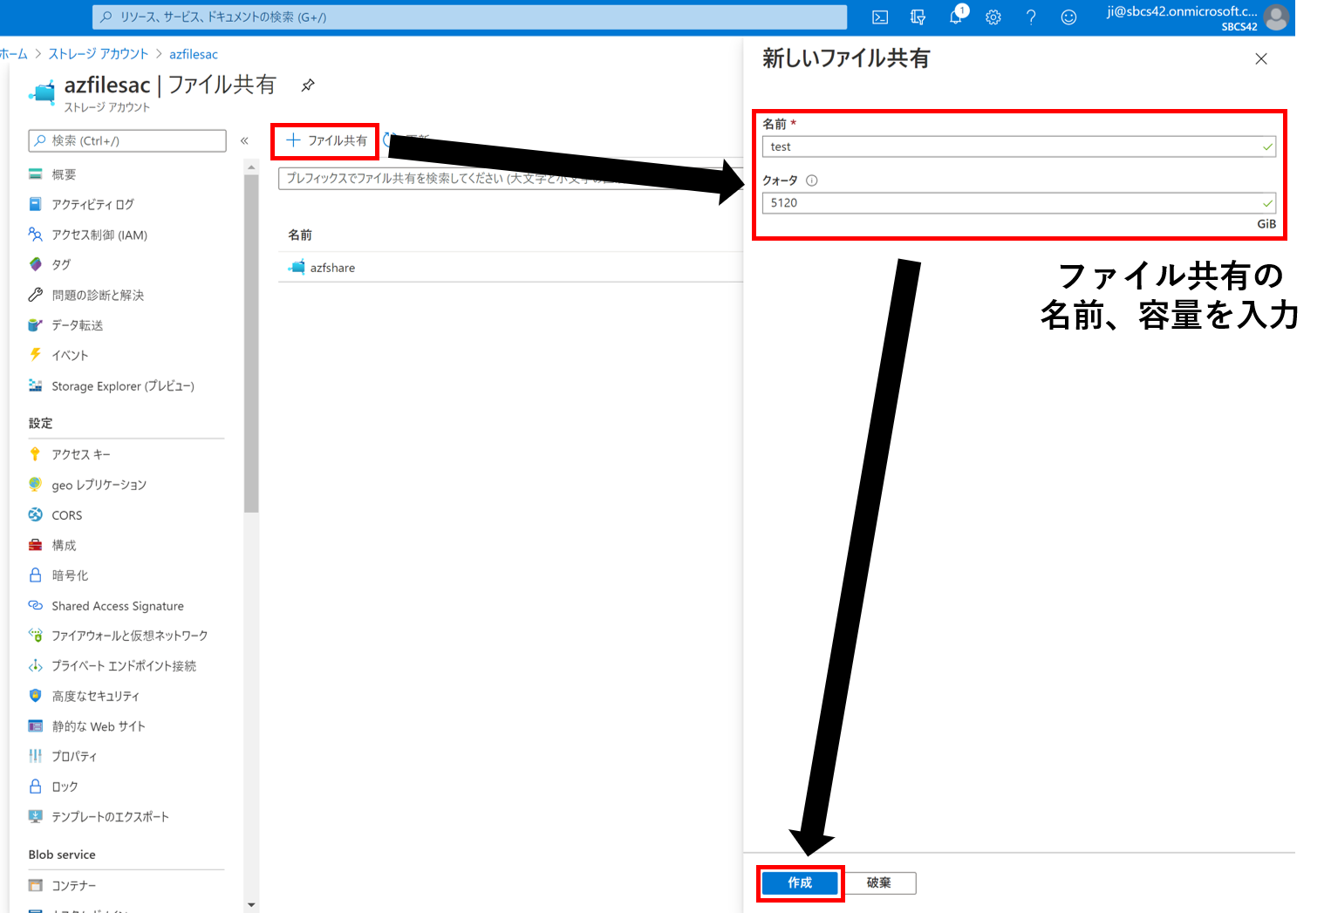Screen dimensions: 1331x913
Task: Open the help question mark icon
Action: click(x=1031, y=17)
